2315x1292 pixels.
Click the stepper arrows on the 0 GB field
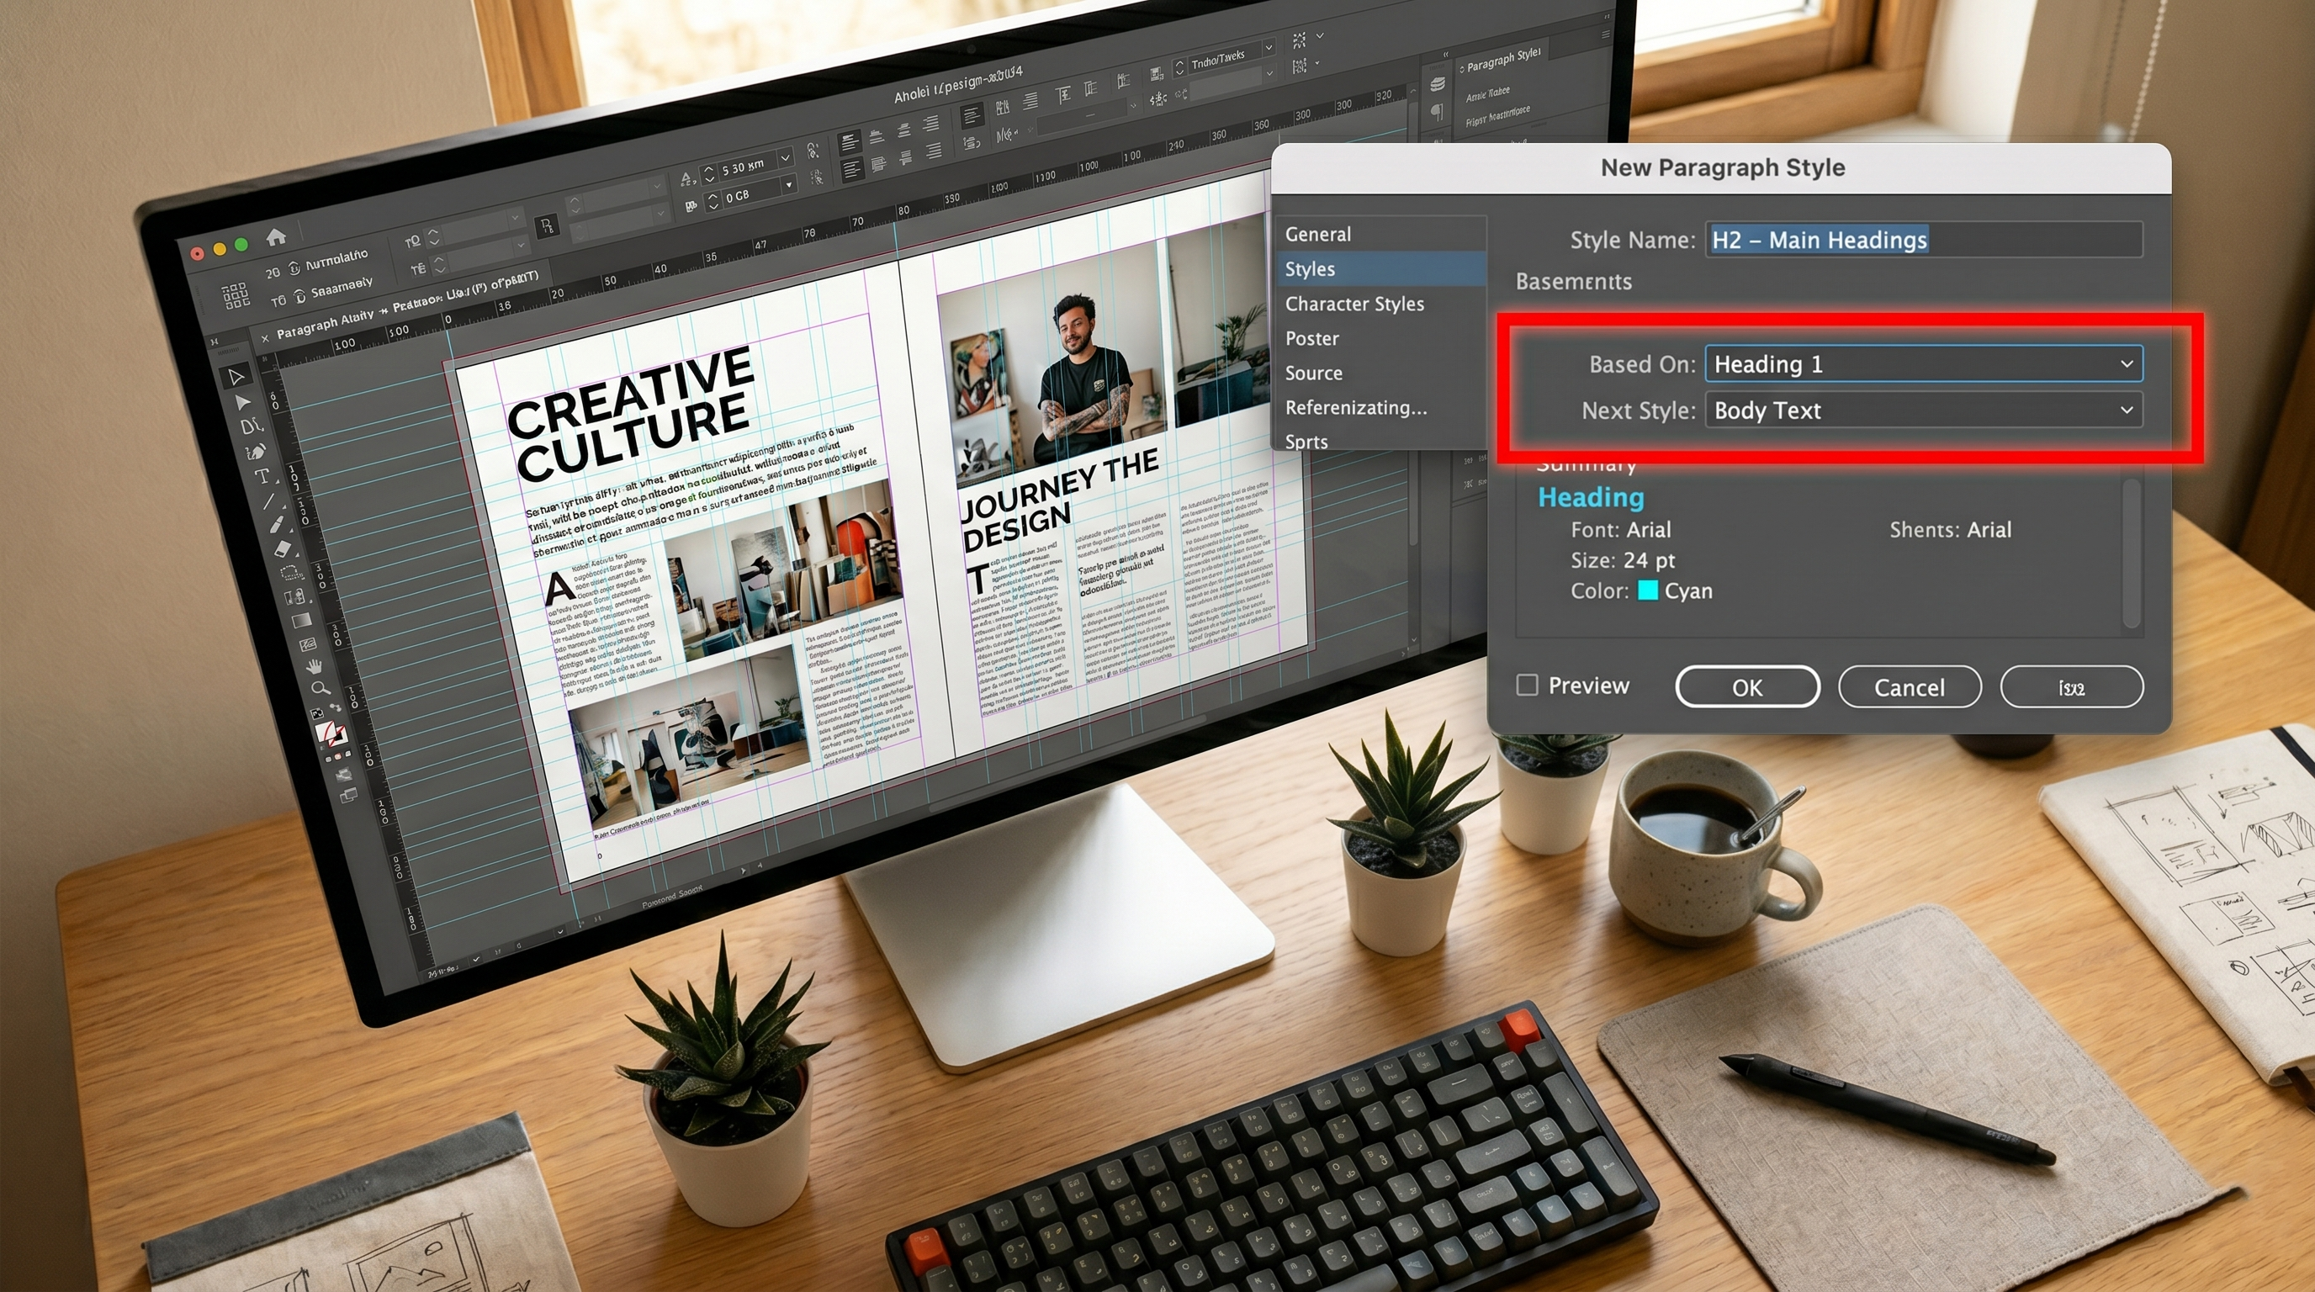(713, 200)
